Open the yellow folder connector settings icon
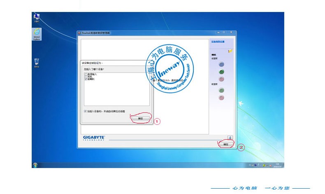Viewport: 325px width, 194px height. [230, 51]
